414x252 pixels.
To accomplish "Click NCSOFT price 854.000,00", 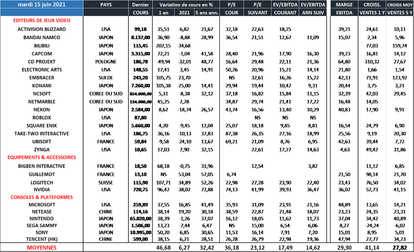I will pyautogui.click(x=141, y=94).
